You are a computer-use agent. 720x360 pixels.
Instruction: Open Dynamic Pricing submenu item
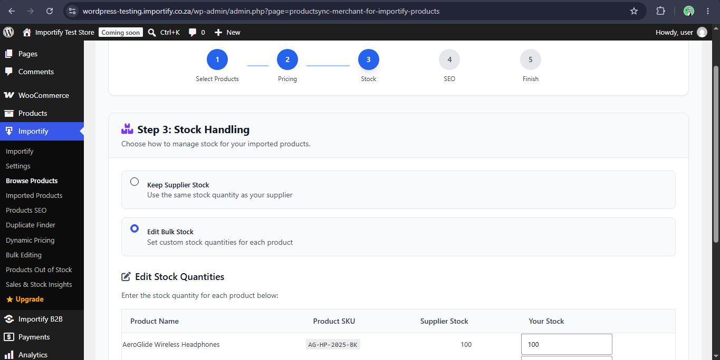coord(30,240)
